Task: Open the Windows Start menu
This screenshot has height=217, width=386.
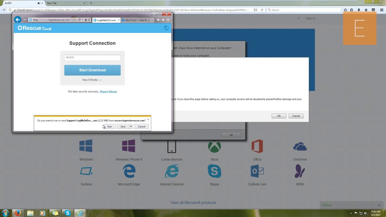Action: (5, 213)
